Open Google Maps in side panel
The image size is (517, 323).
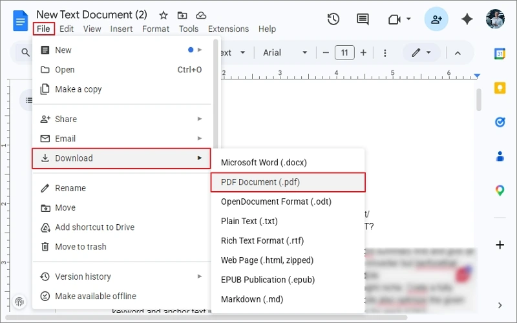point(500,191)
